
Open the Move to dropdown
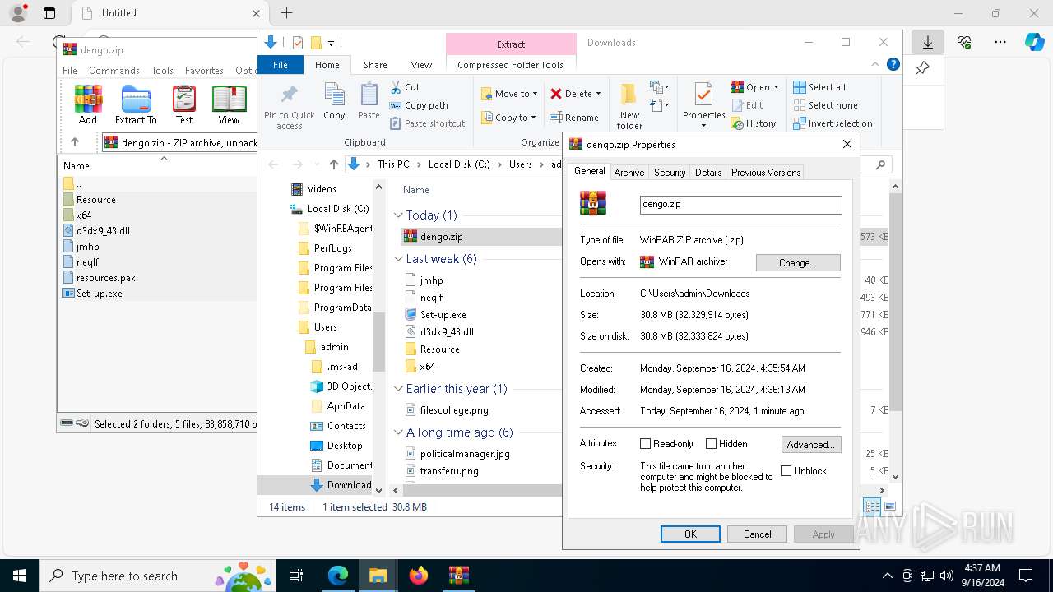(x=509, y=94)
